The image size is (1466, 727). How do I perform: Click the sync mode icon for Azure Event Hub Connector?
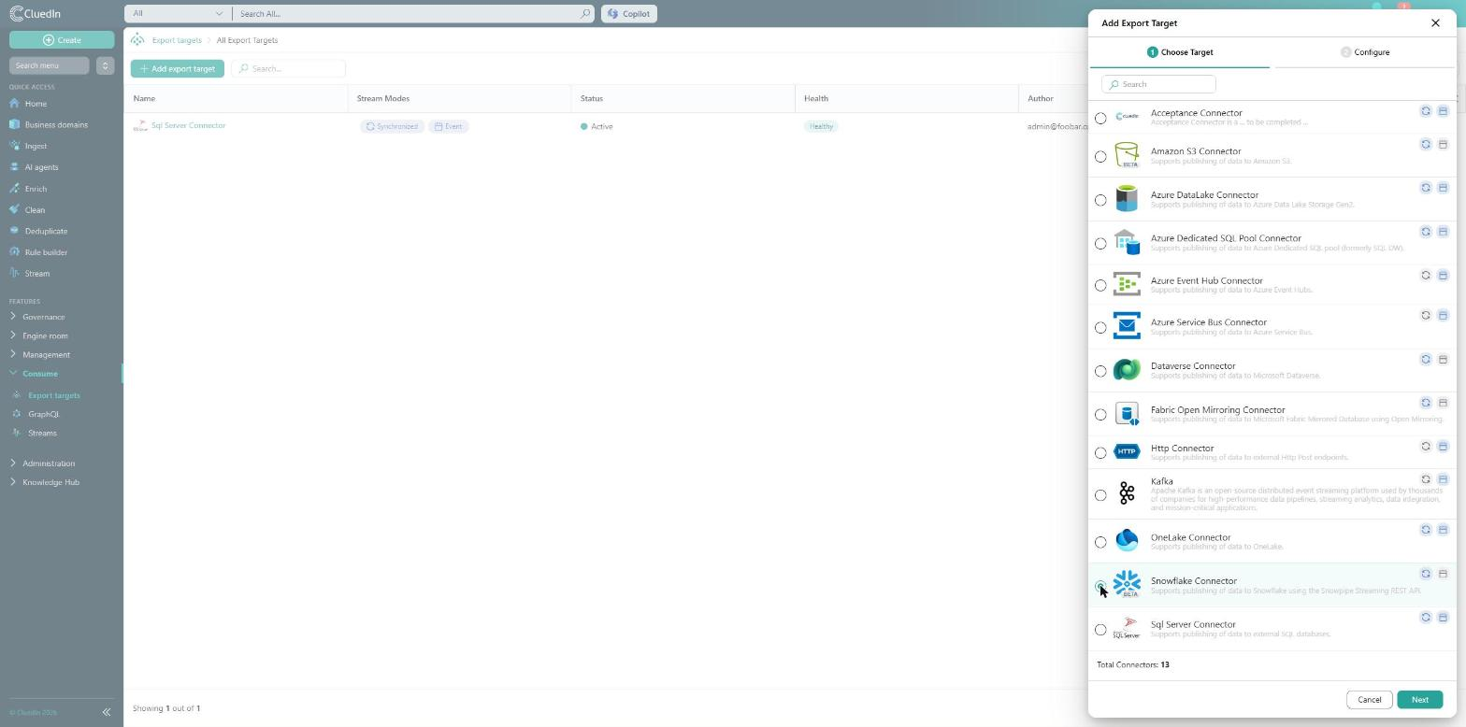(x=1426, y=276)
